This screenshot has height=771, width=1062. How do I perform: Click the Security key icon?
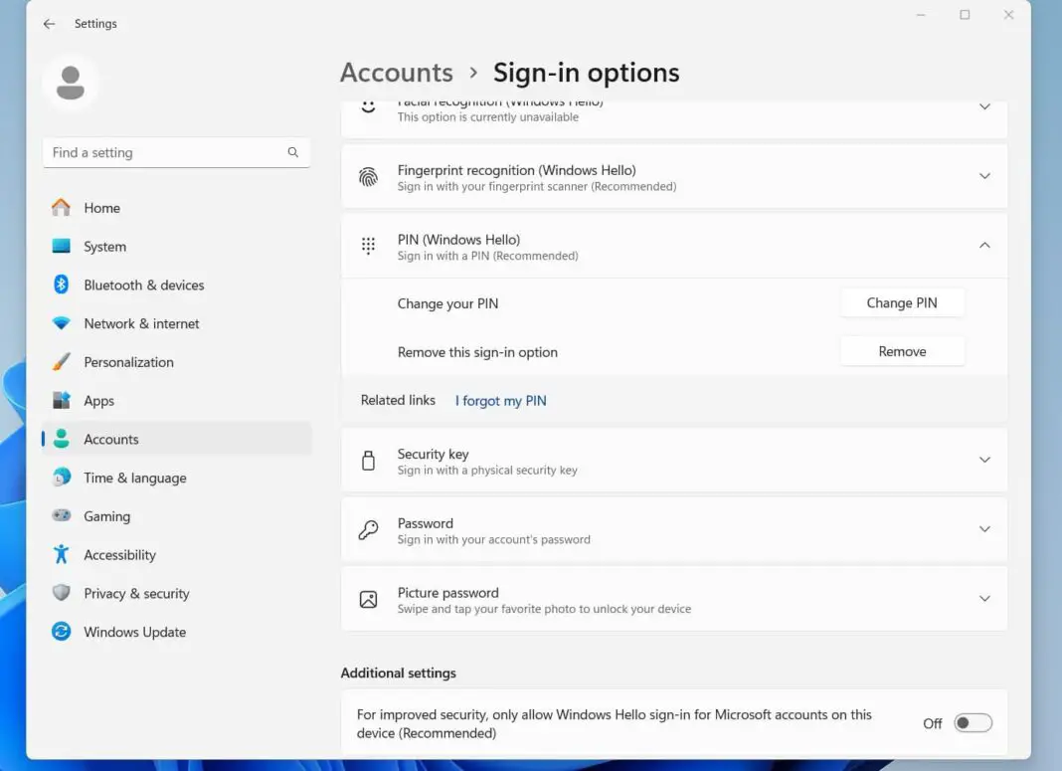[x=369, y=461]
